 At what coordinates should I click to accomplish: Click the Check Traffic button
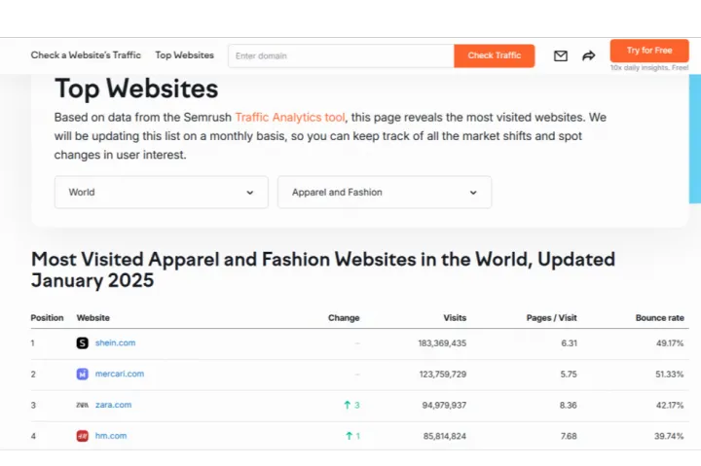coord(495,55)
